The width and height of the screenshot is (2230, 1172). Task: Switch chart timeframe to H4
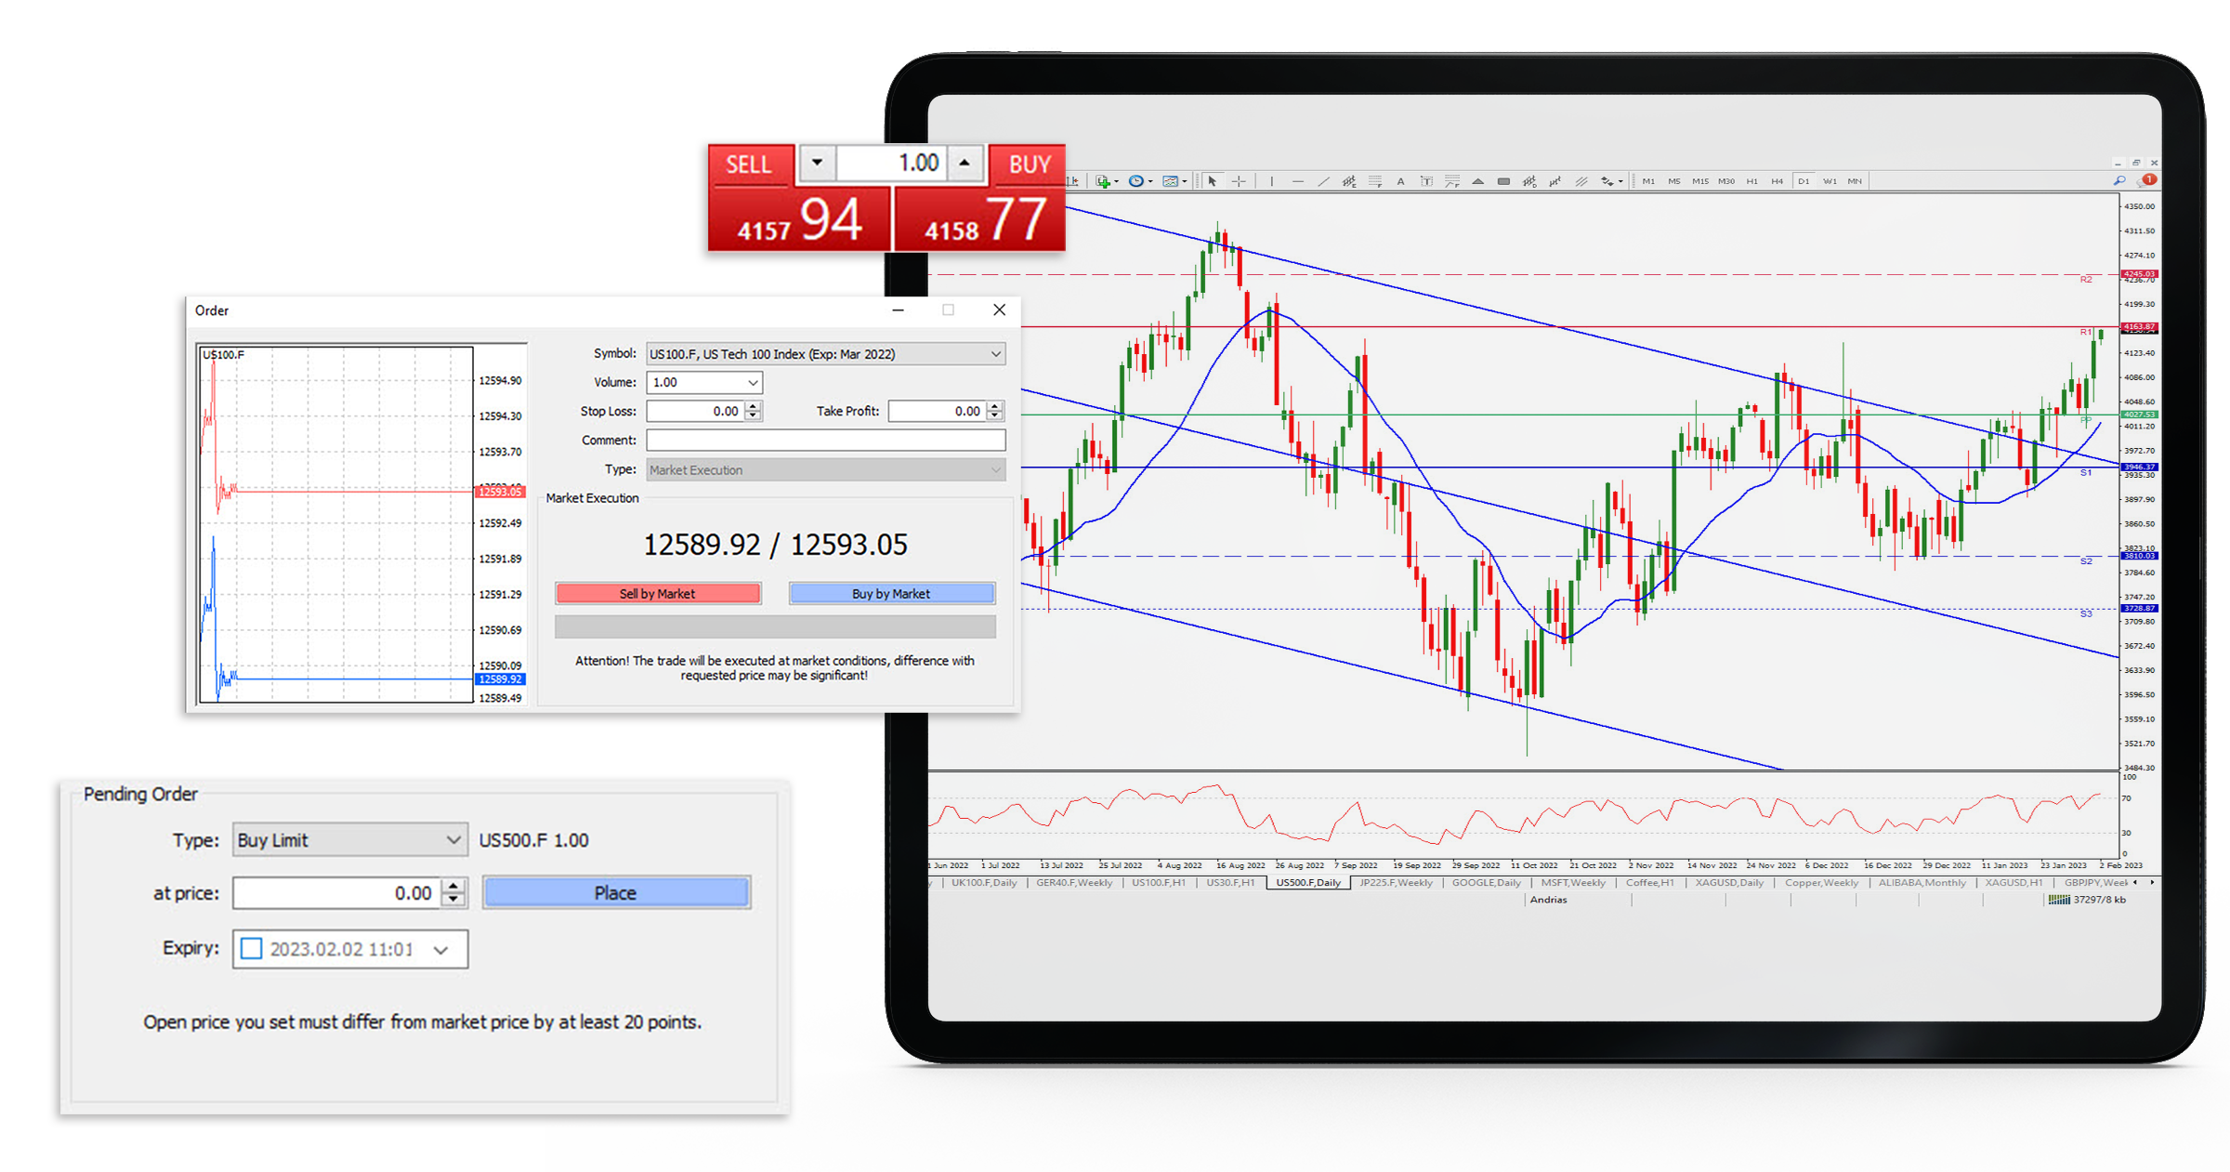point(1777,181)
